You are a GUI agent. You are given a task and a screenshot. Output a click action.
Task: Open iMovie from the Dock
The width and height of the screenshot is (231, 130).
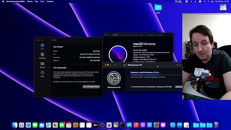click(x=109, y=125)
